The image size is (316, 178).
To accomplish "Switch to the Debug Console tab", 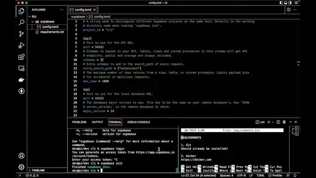I will tap(139, 122).
